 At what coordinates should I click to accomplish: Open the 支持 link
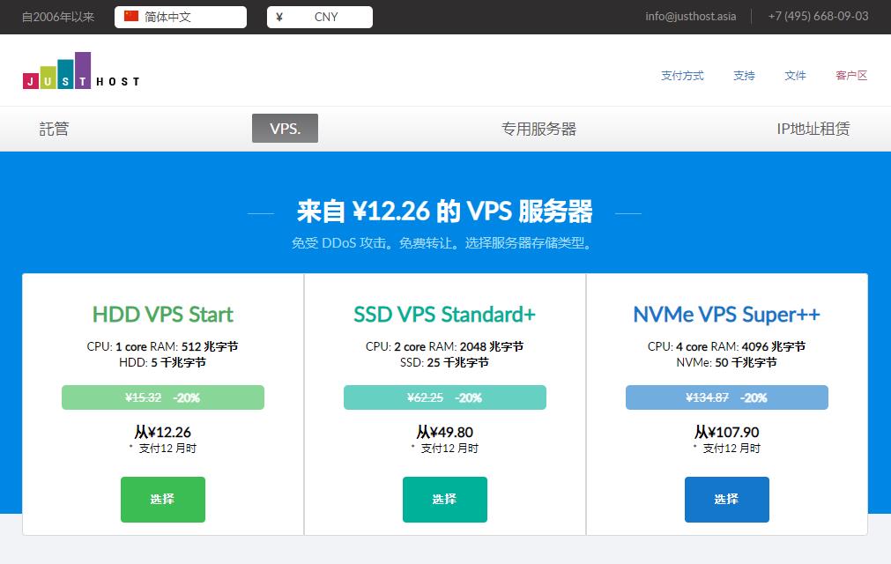point(744,76)
